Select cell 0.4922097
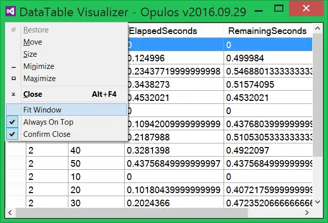This screenshot has height=223, width=328. point(268,150)
